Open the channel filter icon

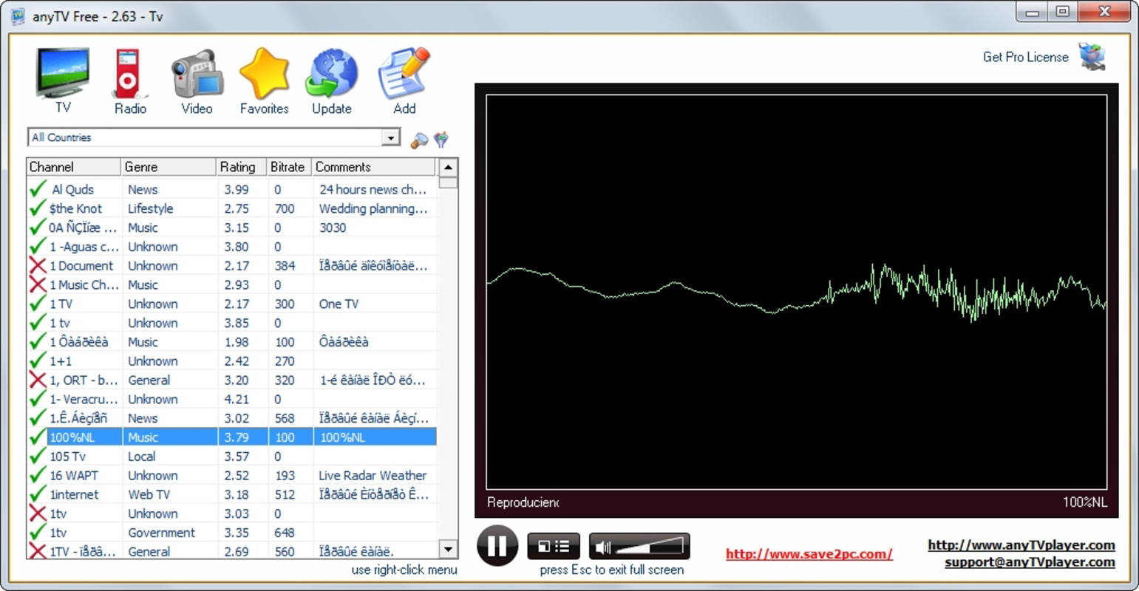[x=441, y=139]
